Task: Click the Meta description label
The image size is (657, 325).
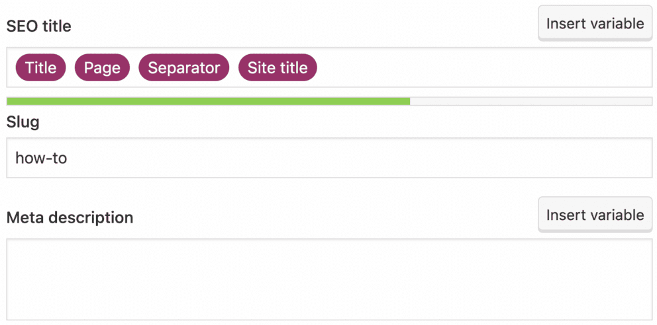Action: 70,217
